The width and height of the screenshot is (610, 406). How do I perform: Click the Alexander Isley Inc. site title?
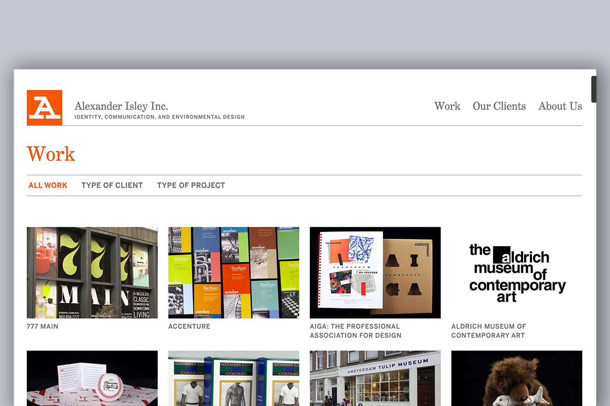121,106
